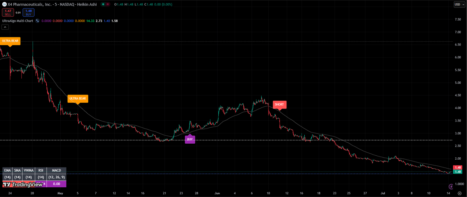Click the X4 Pharmaceuticals symbol logo icon
The width and height of the screenshot is (467, 197).
4,4
